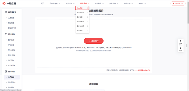Click the download icon in 客户端下载 button

174,4
